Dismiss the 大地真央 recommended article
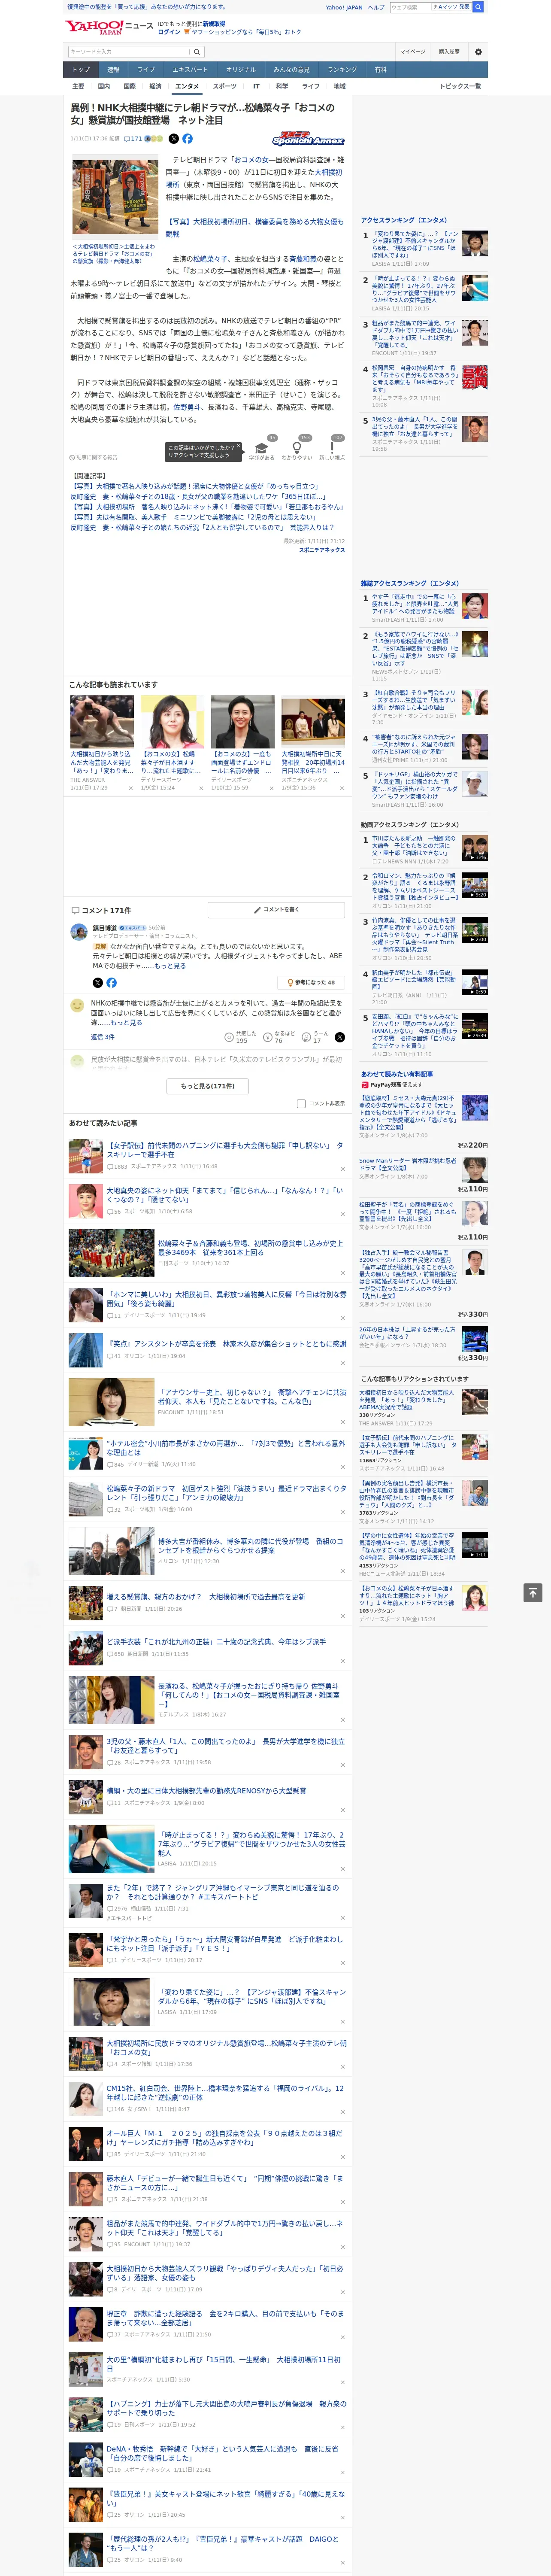The height and width of the screenshot is (2576, 551). (342, 1214)
